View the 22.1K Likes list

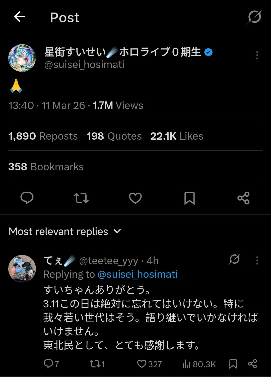click(177, 136)
